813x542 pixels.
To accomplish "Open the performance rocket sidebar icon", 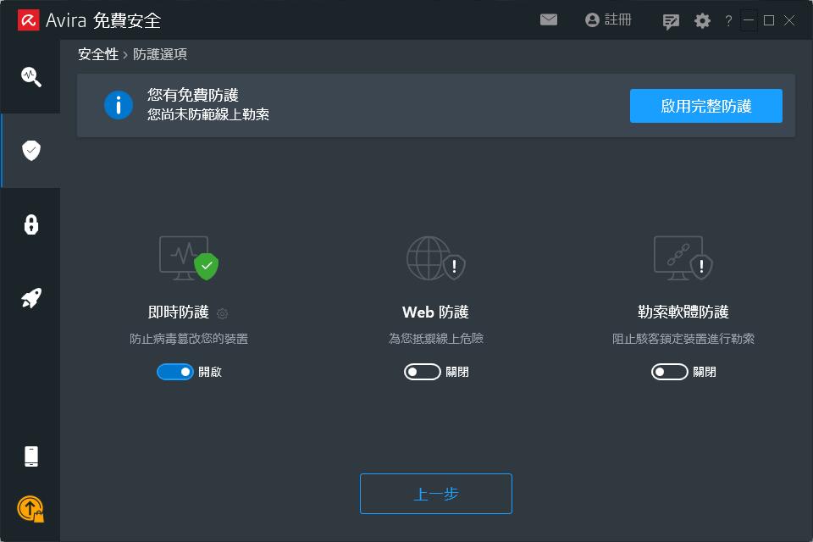I will click(x=31, y=298).
